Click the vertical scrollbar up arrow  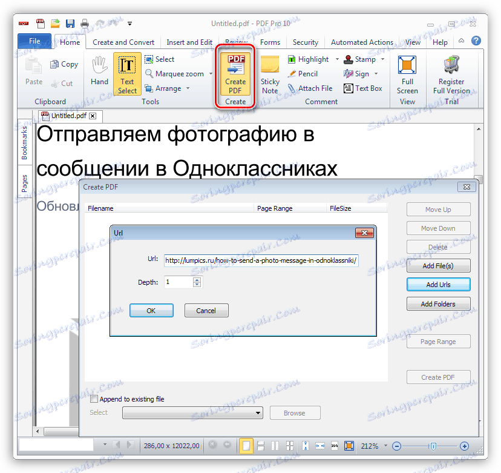click(x=479, y=129)
